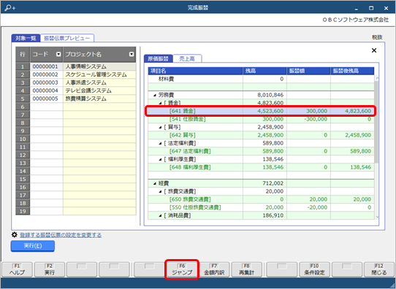The image size is (396, 289).
Task: Maximize the 完成振替 window
Action: pos(371,8)
